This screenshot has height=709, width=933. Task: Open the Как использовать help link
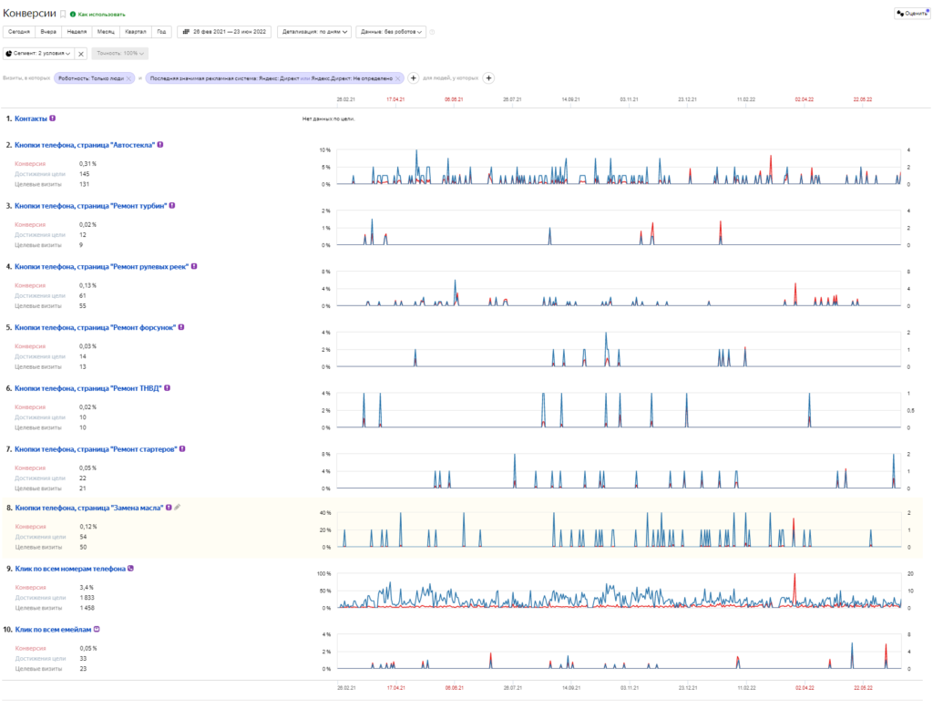click(102, 15)
